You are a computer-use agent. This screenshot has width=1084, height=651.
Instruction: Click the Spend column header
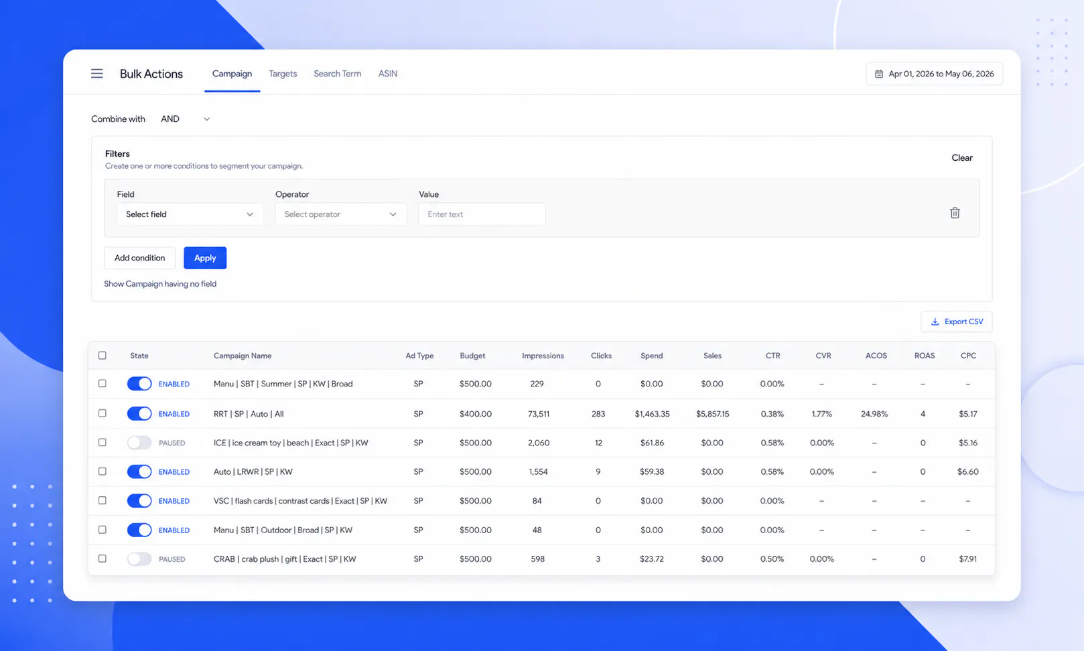point(651,356)
